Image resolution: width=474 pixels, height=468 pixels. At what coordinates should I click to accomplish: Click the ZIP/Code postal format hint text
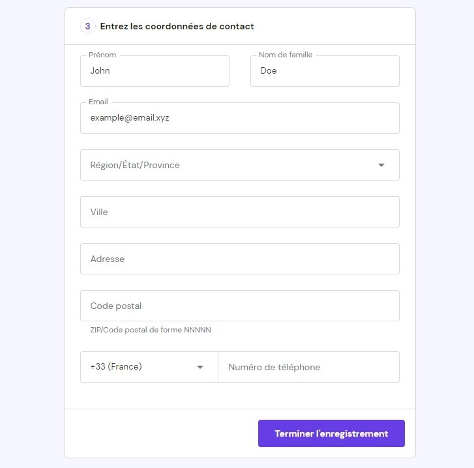click(151, 330)
